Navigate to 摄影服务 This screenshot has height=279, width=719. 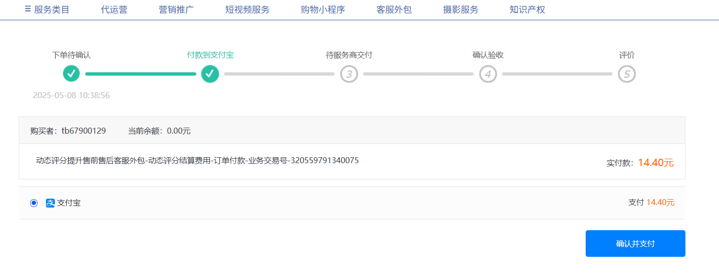[x=460, y=9]
